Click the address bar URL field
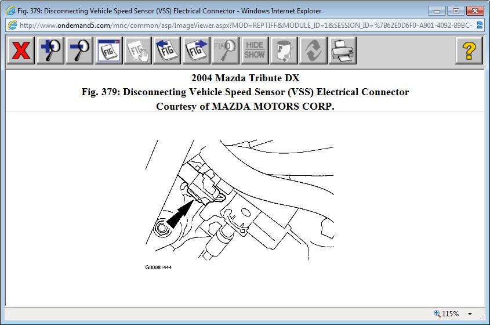The height and width of the screenshot is (325, 490). [x=245, y=26]
